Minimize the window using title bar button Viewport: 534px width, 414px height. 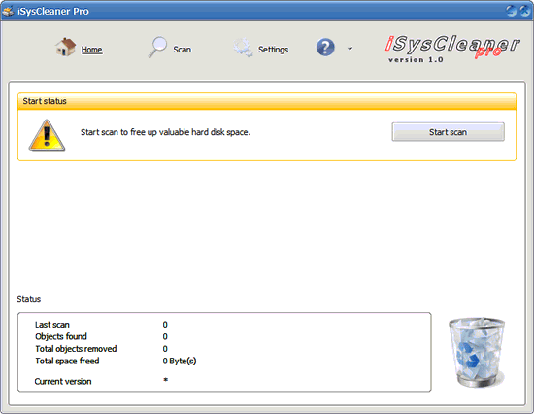point(511,11)
